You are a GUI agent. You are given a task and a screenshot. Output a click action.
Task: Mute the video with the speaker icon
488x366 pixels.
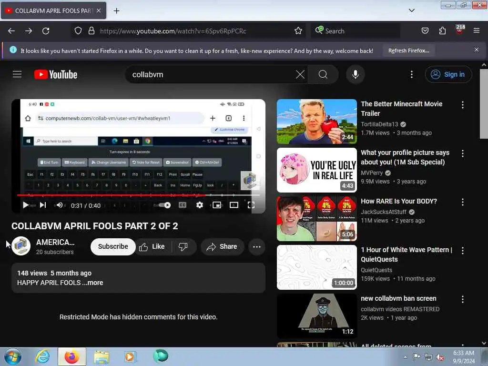coord(60,205)
